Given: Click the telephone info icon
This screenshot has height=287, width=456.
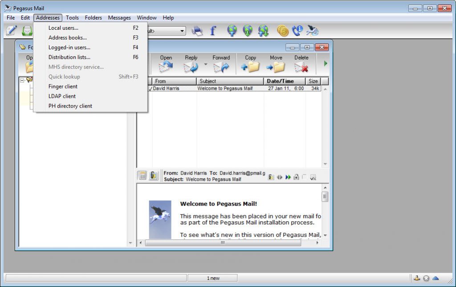Looking at the screenshot, I should pyautogui.click(x=297, y=31).
